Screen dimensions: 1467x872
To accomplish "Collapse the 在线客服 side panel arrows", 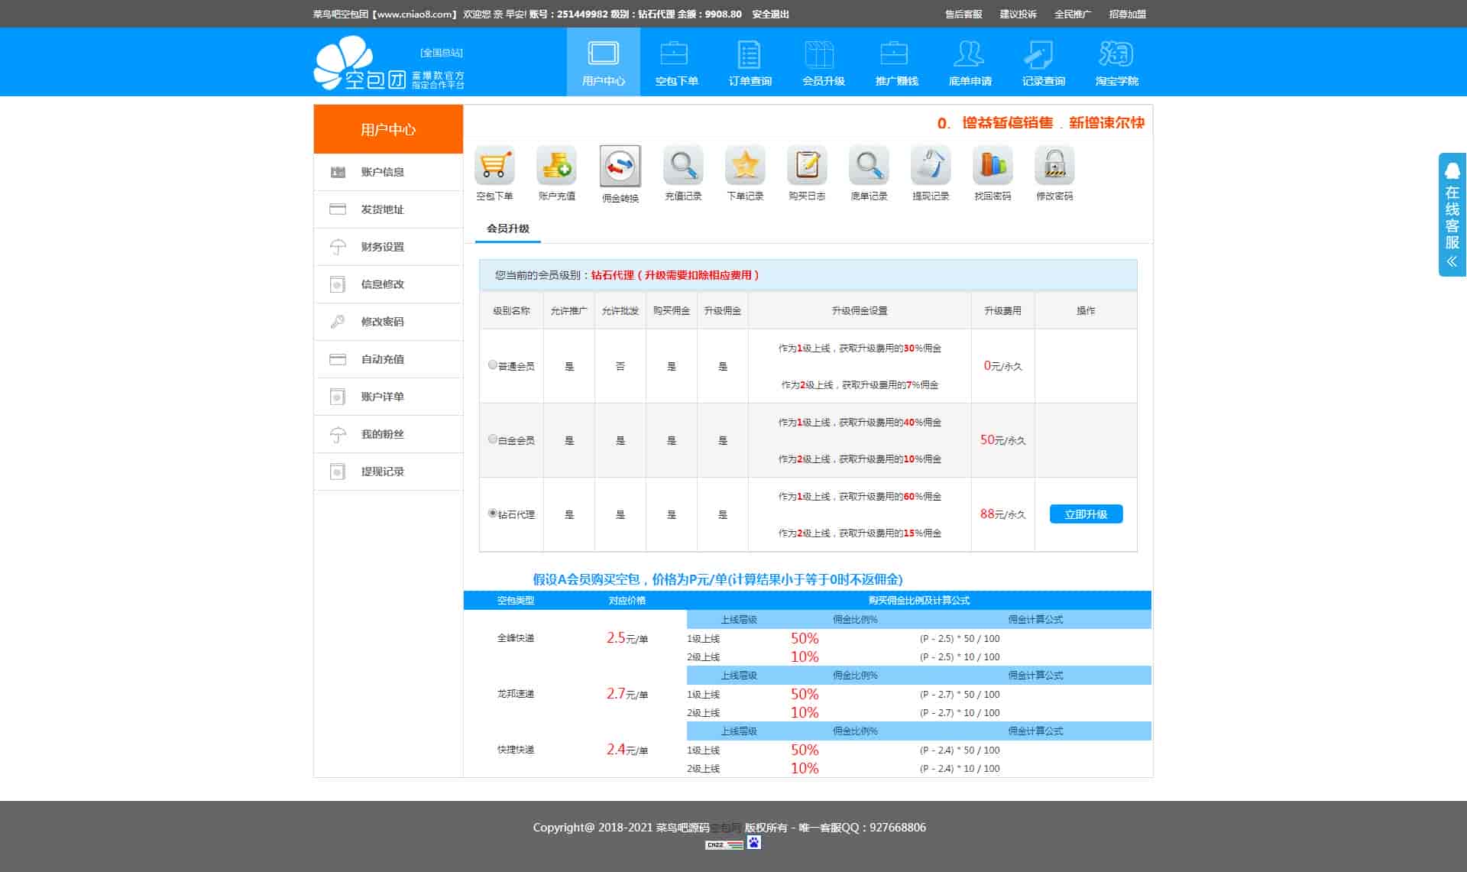I will point(1452,261).
